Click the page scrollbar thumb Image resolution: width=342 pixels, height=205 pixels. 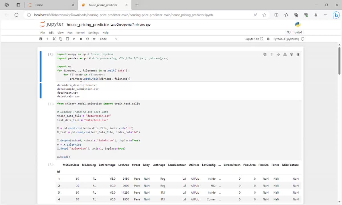[339, 60]
